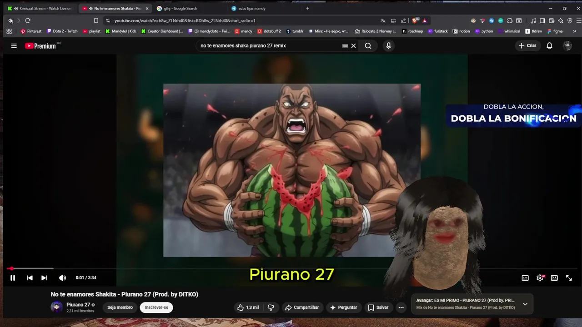Viewport: 582px width, 327px height.
Task: Seek on the video progress bar
Action: (291, 268)
